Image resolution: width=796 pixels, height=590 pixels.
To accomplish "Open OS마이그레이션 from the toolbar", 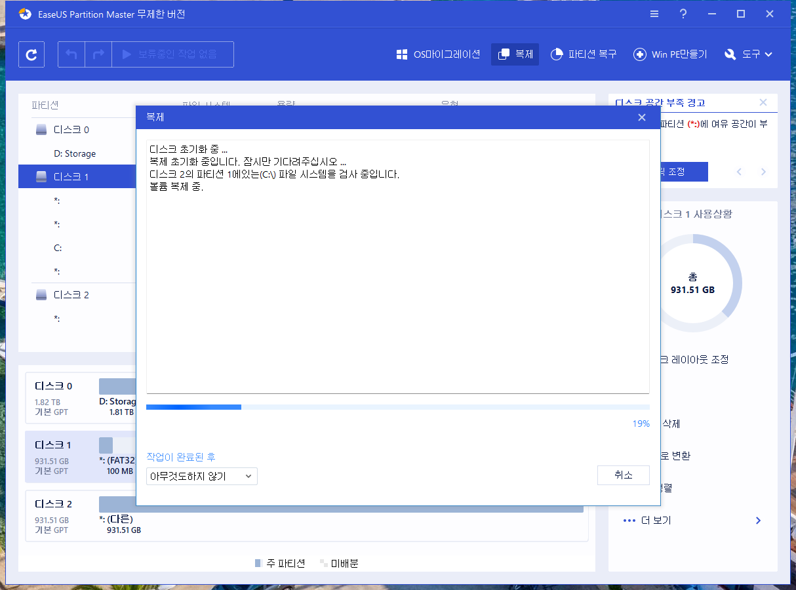I will tap(438, 54).
